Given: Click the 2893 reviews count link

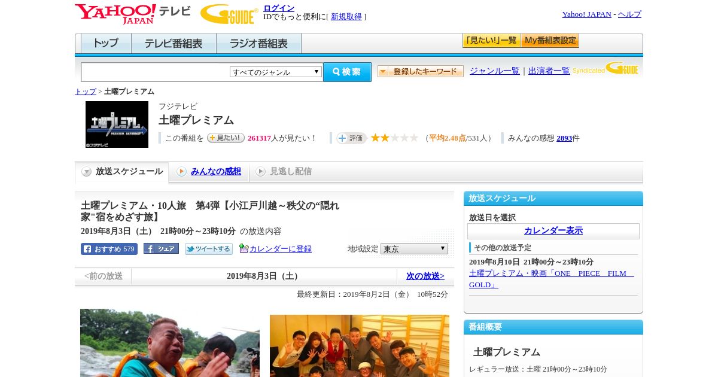Looking at the screenshot, I should tap(564, 138).
